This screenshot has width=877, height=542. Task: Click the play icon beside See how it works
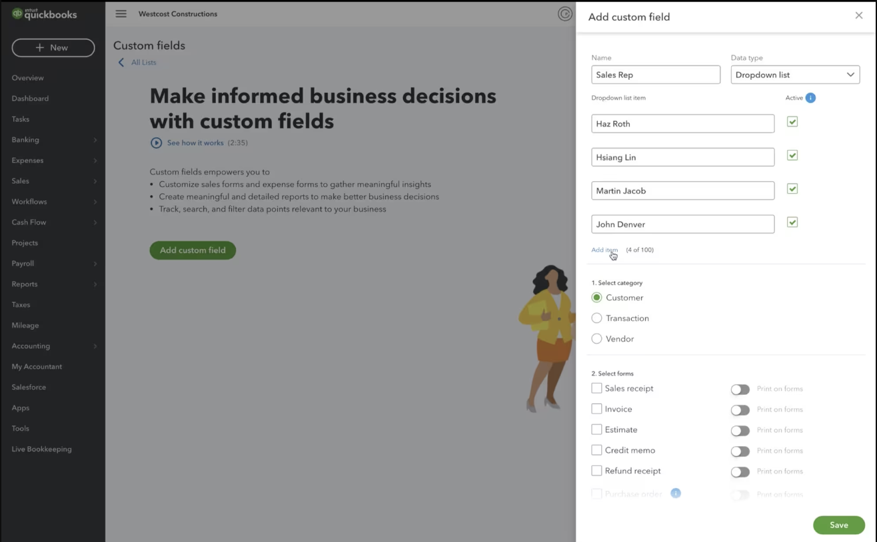coord(156,142)
